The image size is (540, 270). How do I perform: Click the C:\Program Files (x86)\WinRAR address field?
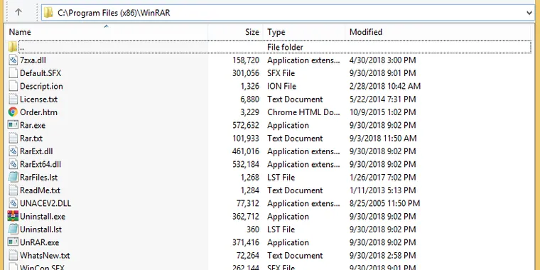pyautogui.click(x=288, y=13)
